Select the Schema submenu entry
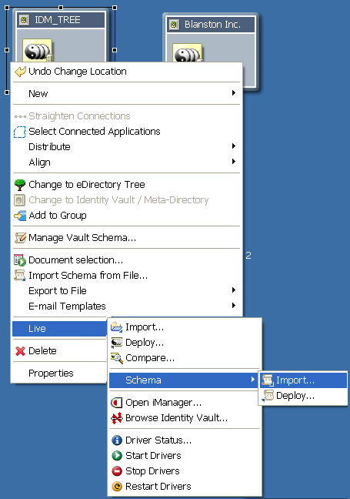 tap(184, 380)
